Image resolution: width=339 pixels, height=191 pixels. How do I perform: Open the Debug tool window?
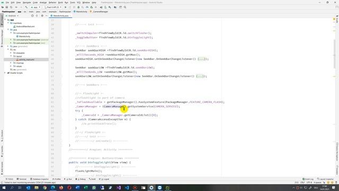coord(81,179)
